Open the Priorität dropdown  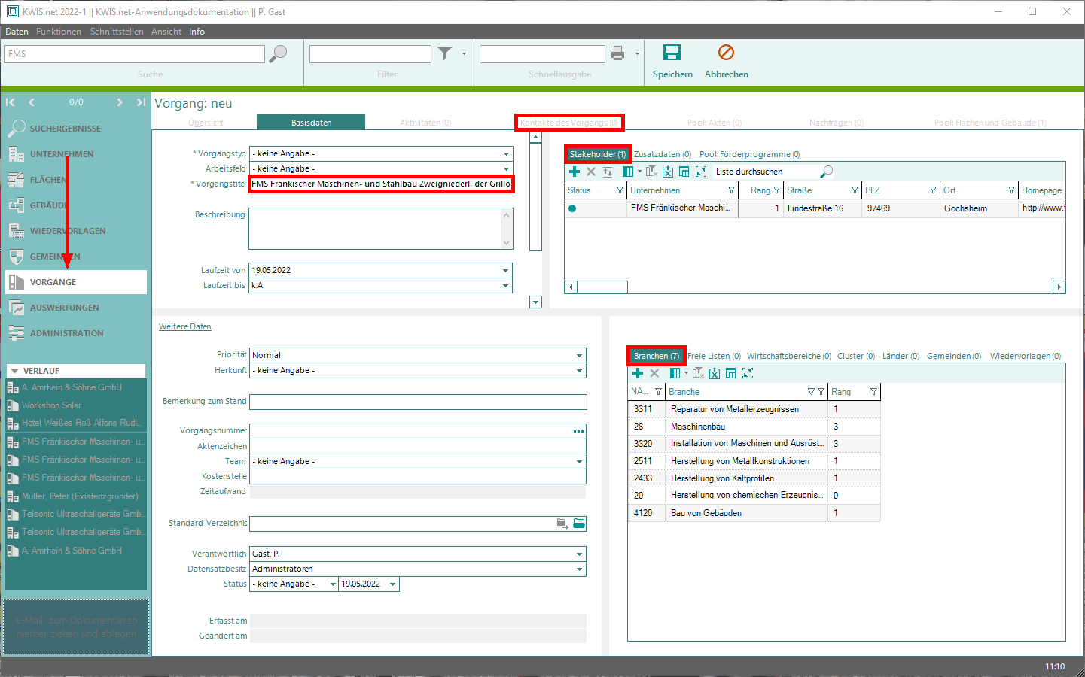[579, 355]
